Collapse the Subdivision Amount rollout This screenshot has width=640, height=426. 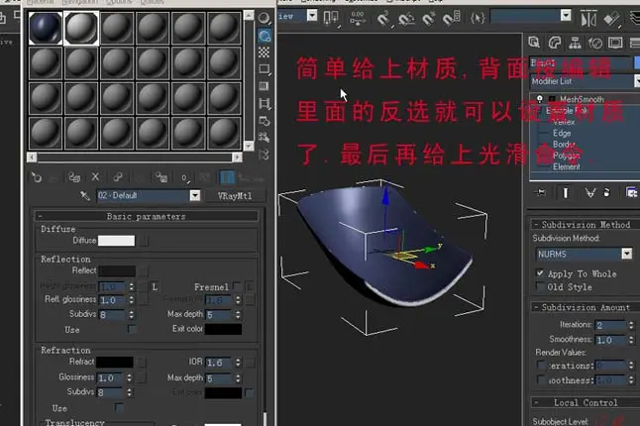tap(585, 307)
